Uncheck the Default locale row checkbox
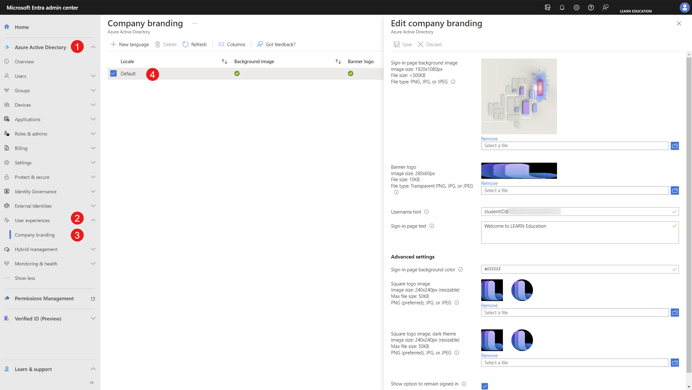The width and height of the screenshot is (692, 390). (114, 73)
